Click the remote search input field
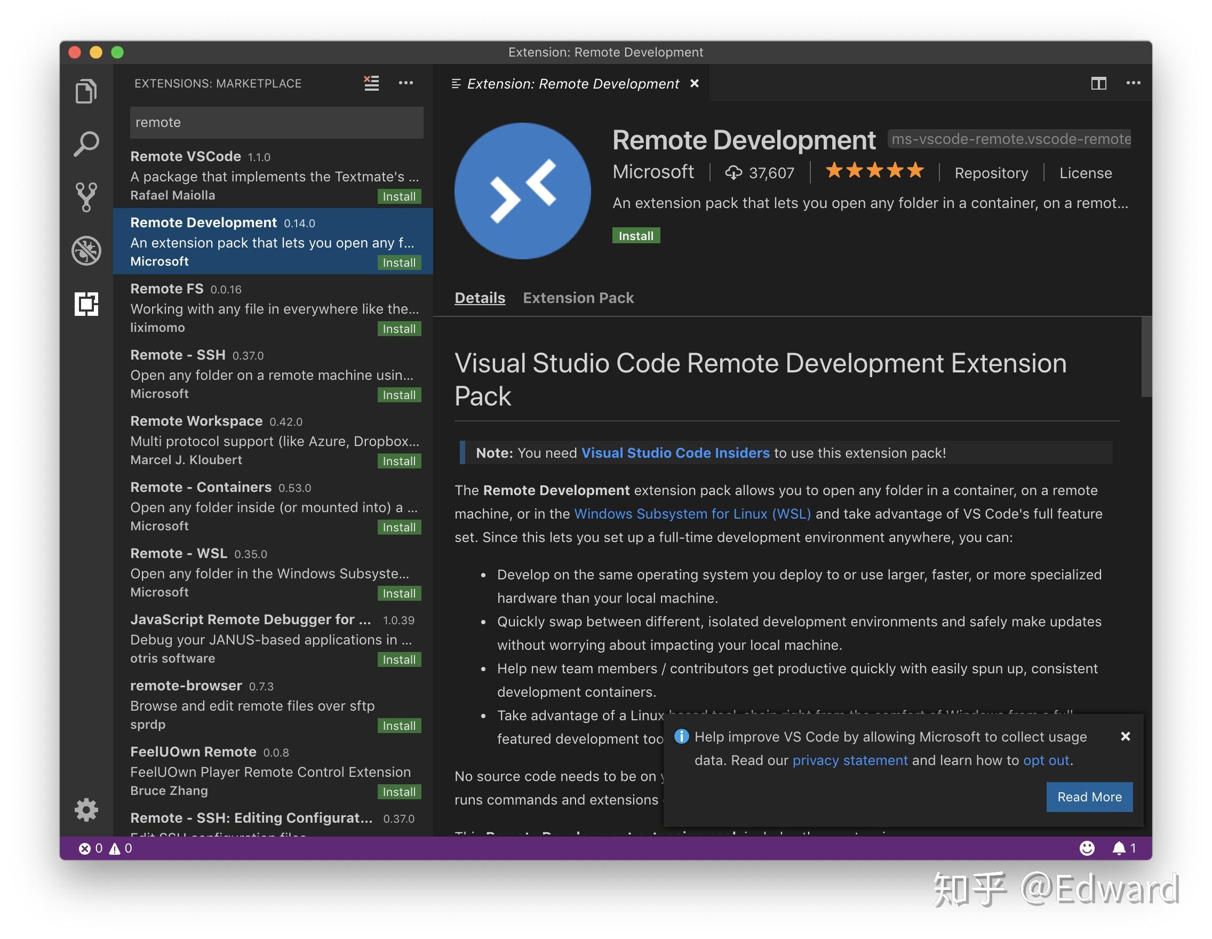Screen dimensions: 1212x939 276,122
